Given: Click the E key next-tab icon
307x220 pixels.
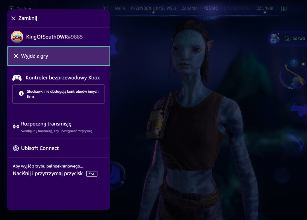Looking at the screenshot, I should click(284, 9).
